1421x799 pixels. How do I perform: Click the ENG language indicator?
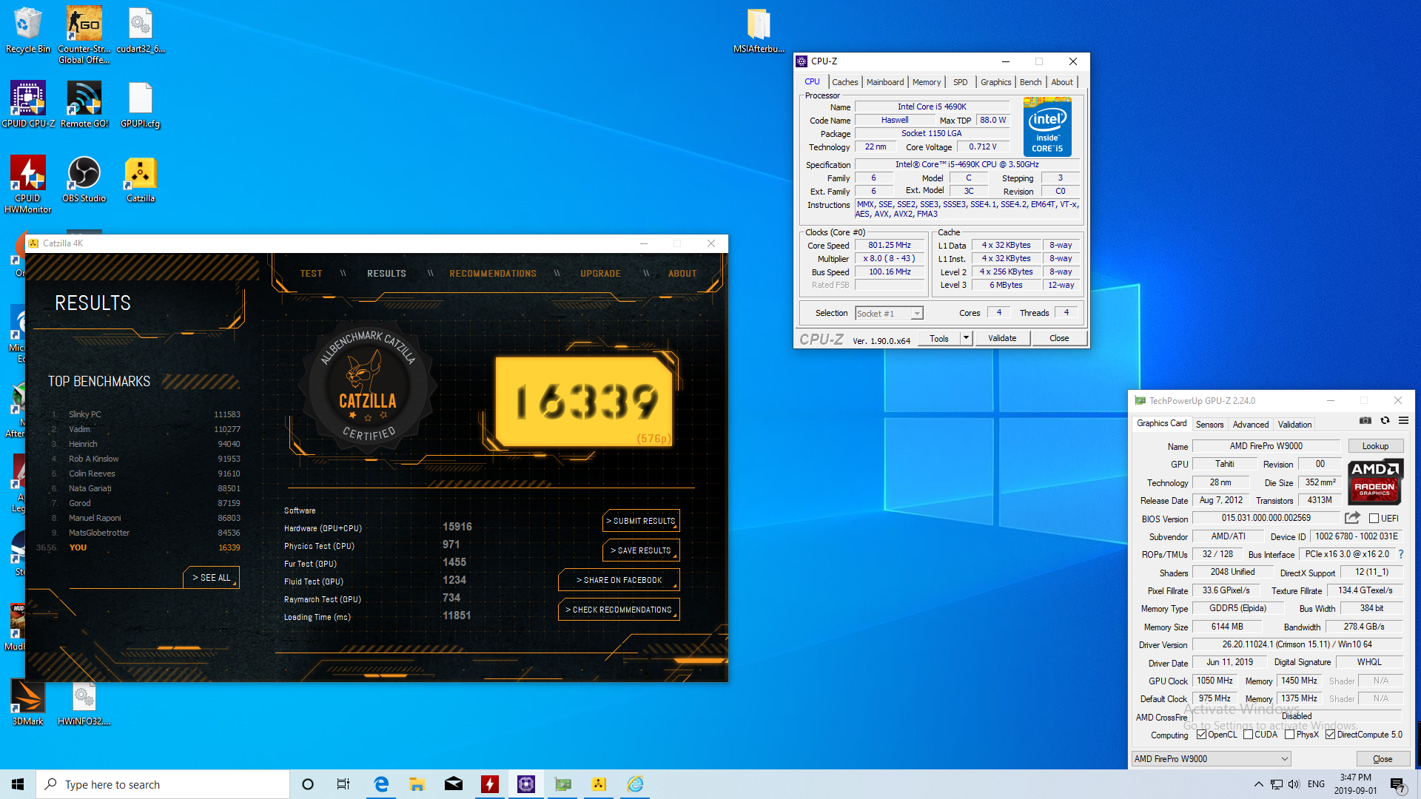1316,784
